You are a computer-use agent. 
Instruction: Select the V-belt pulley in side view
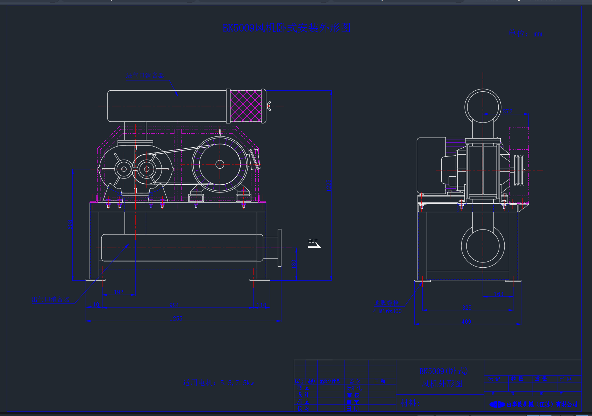click(519, 170)
